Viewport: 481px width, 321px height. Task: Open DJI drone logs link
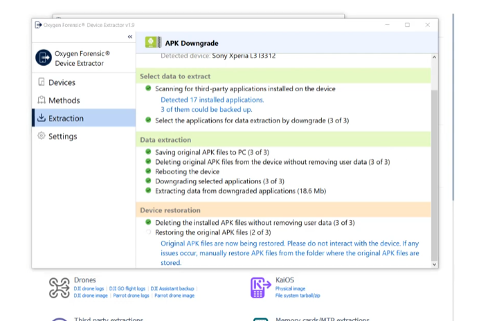[89, 288]
